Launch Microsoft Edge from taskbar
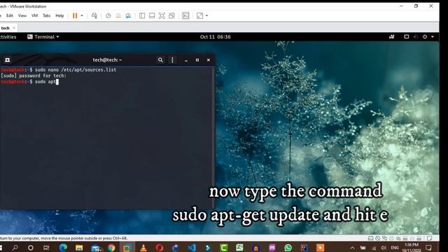This screenshot has width=448, height=252. coord(63,248)
